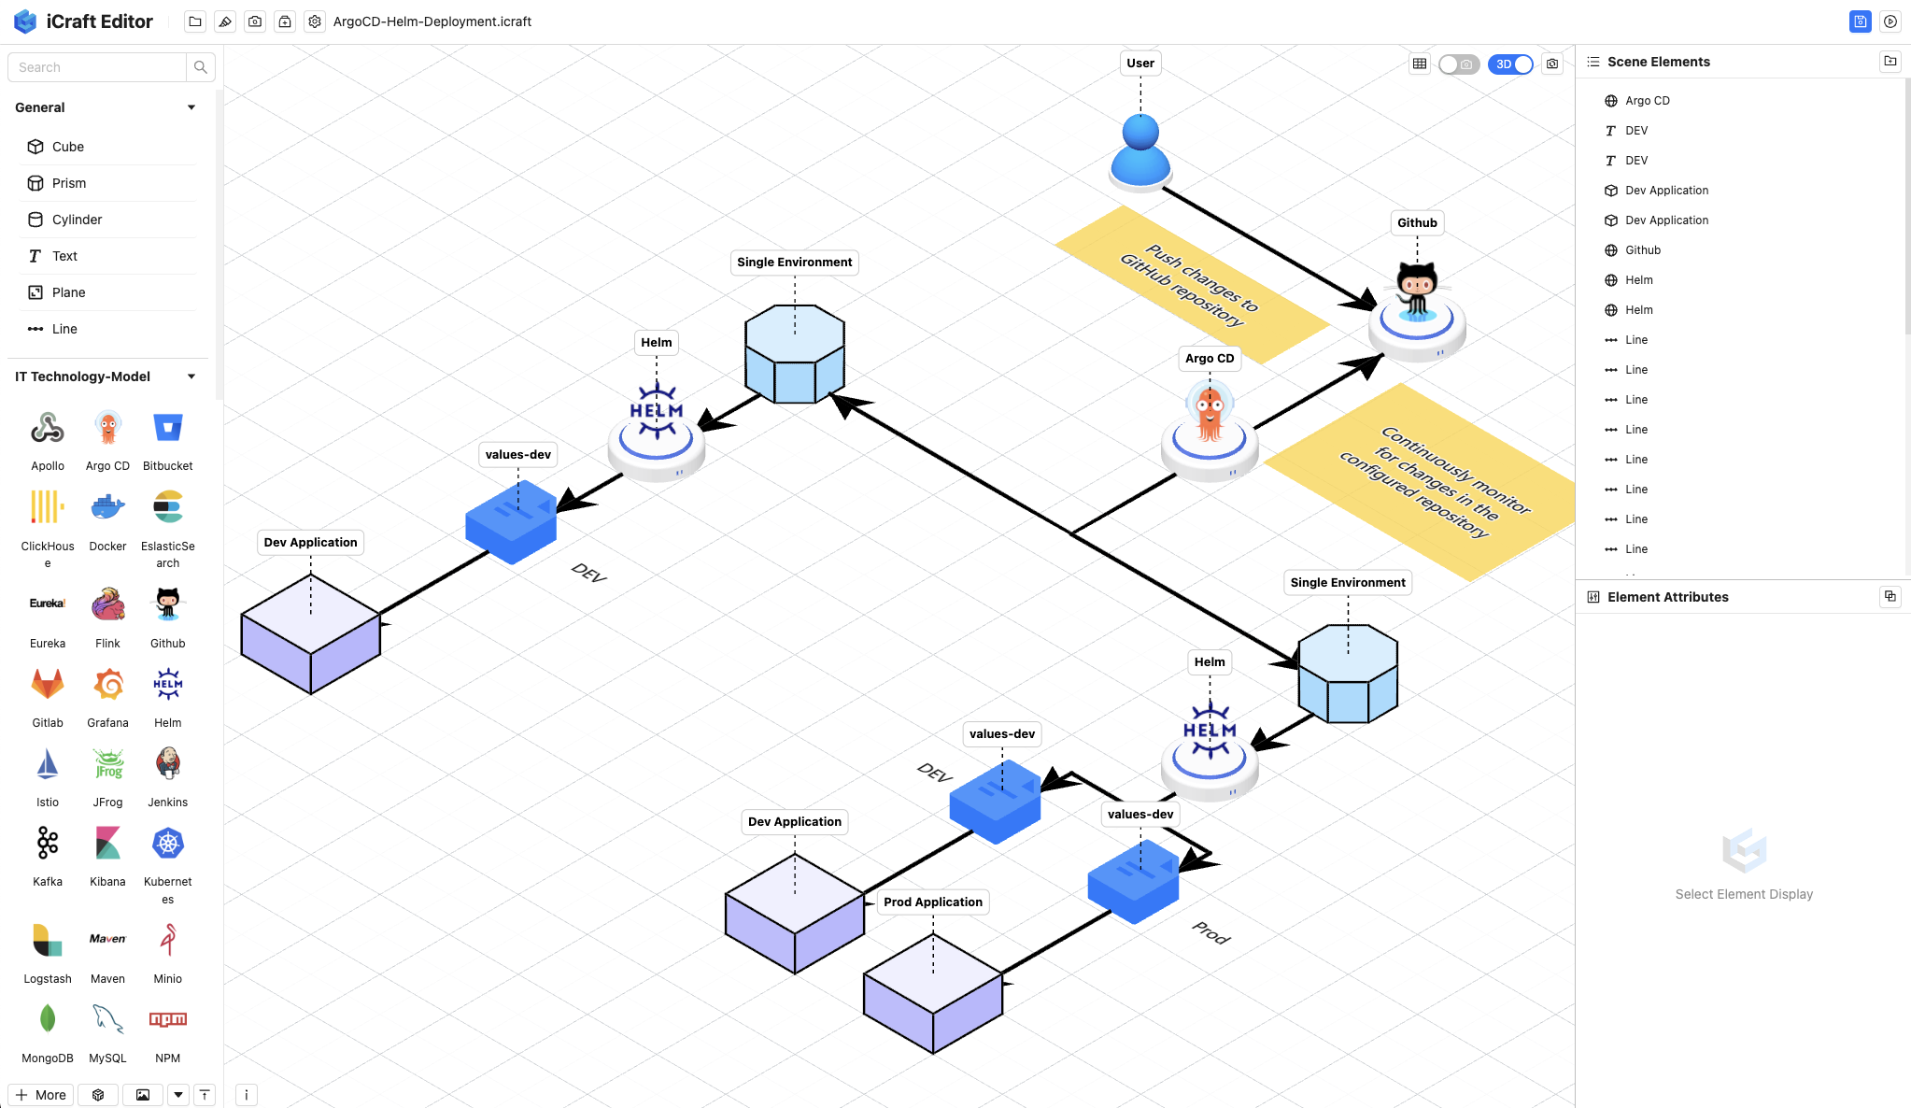Choose Line in the General list
Viewport: 1911px width, 1108px height.
coord(107,329)
